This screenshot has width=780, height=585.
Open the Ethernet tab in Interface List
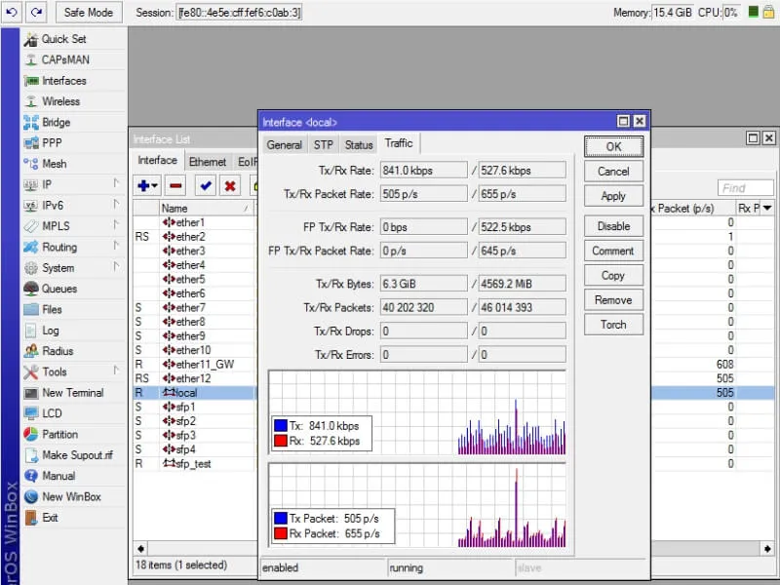[208, 162]
